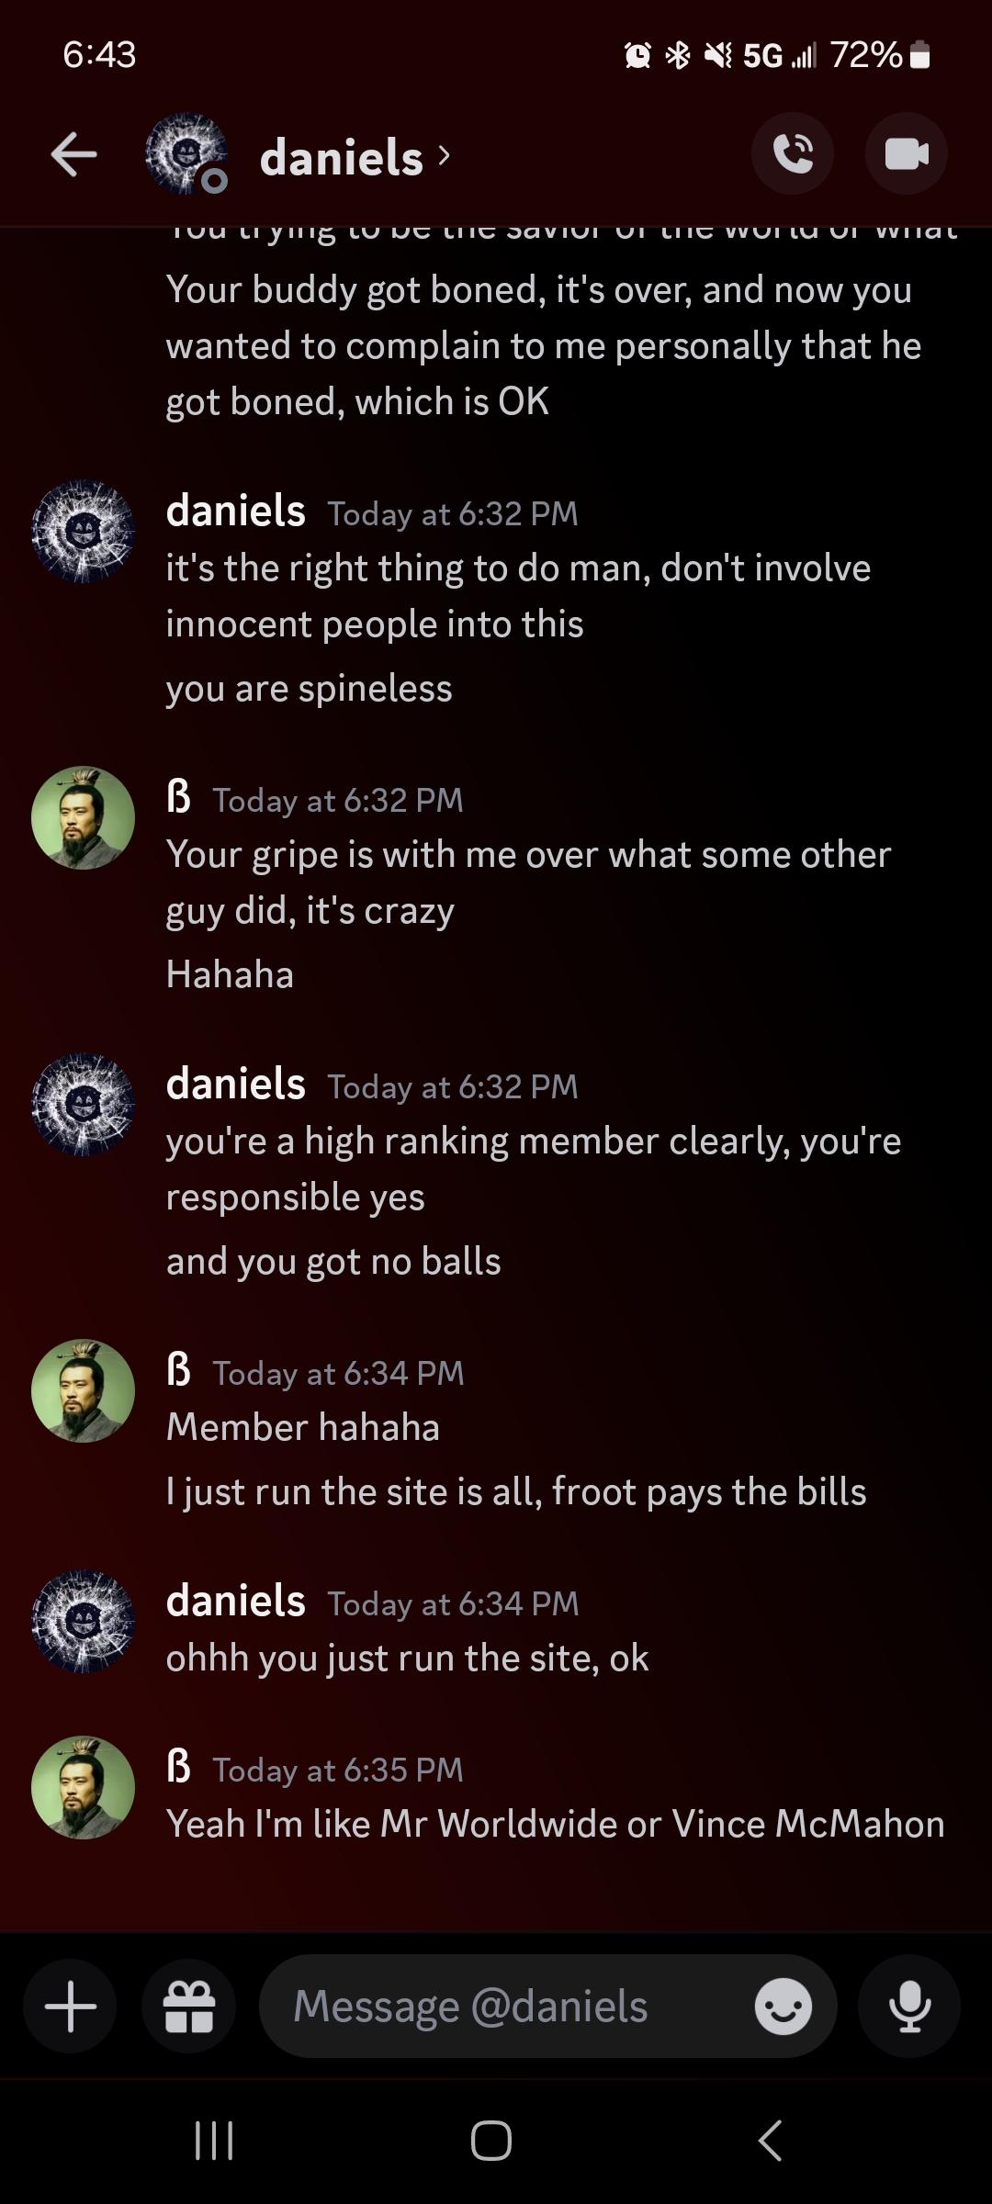Open the emoji picker

(783, 2006)
